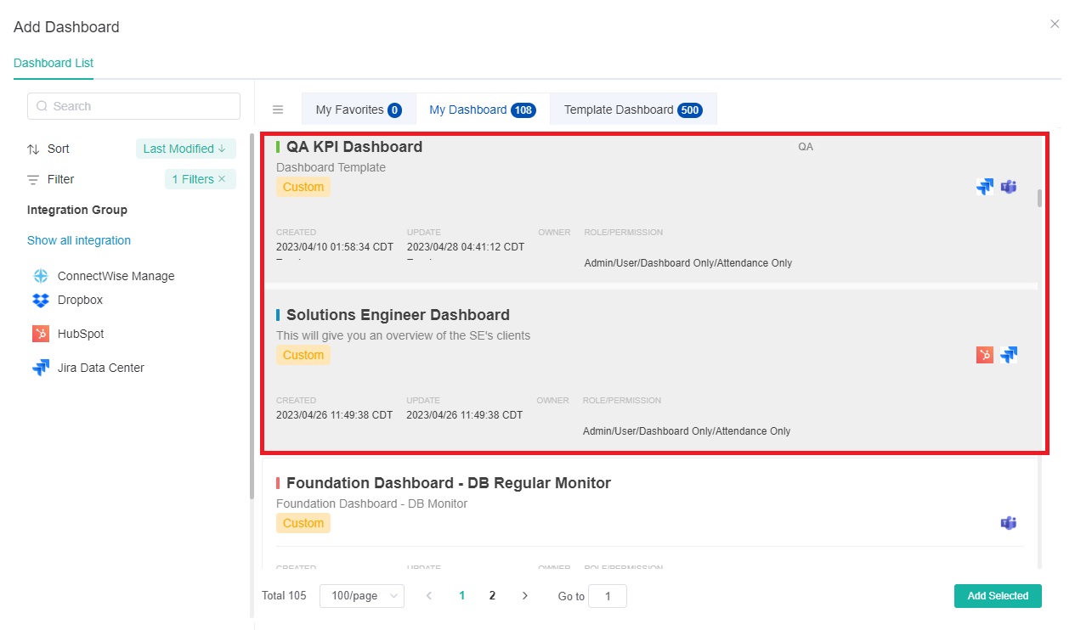Select the Microsoft Teams icon on QA KPI Dashboard
Screen dimensions: 1075x630
(x=1008, y=186)
